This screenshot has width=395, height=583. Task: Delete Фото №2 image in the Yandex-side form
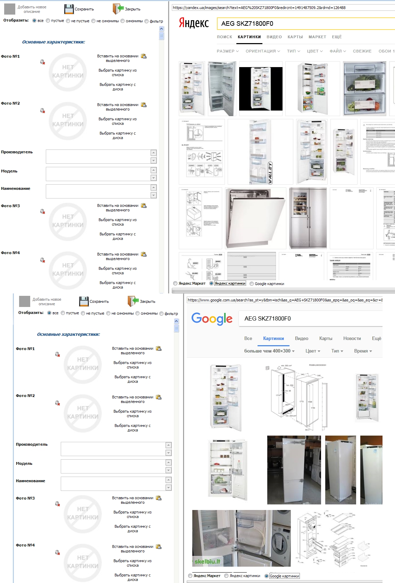pyautogui.click(x=43, y=111)
